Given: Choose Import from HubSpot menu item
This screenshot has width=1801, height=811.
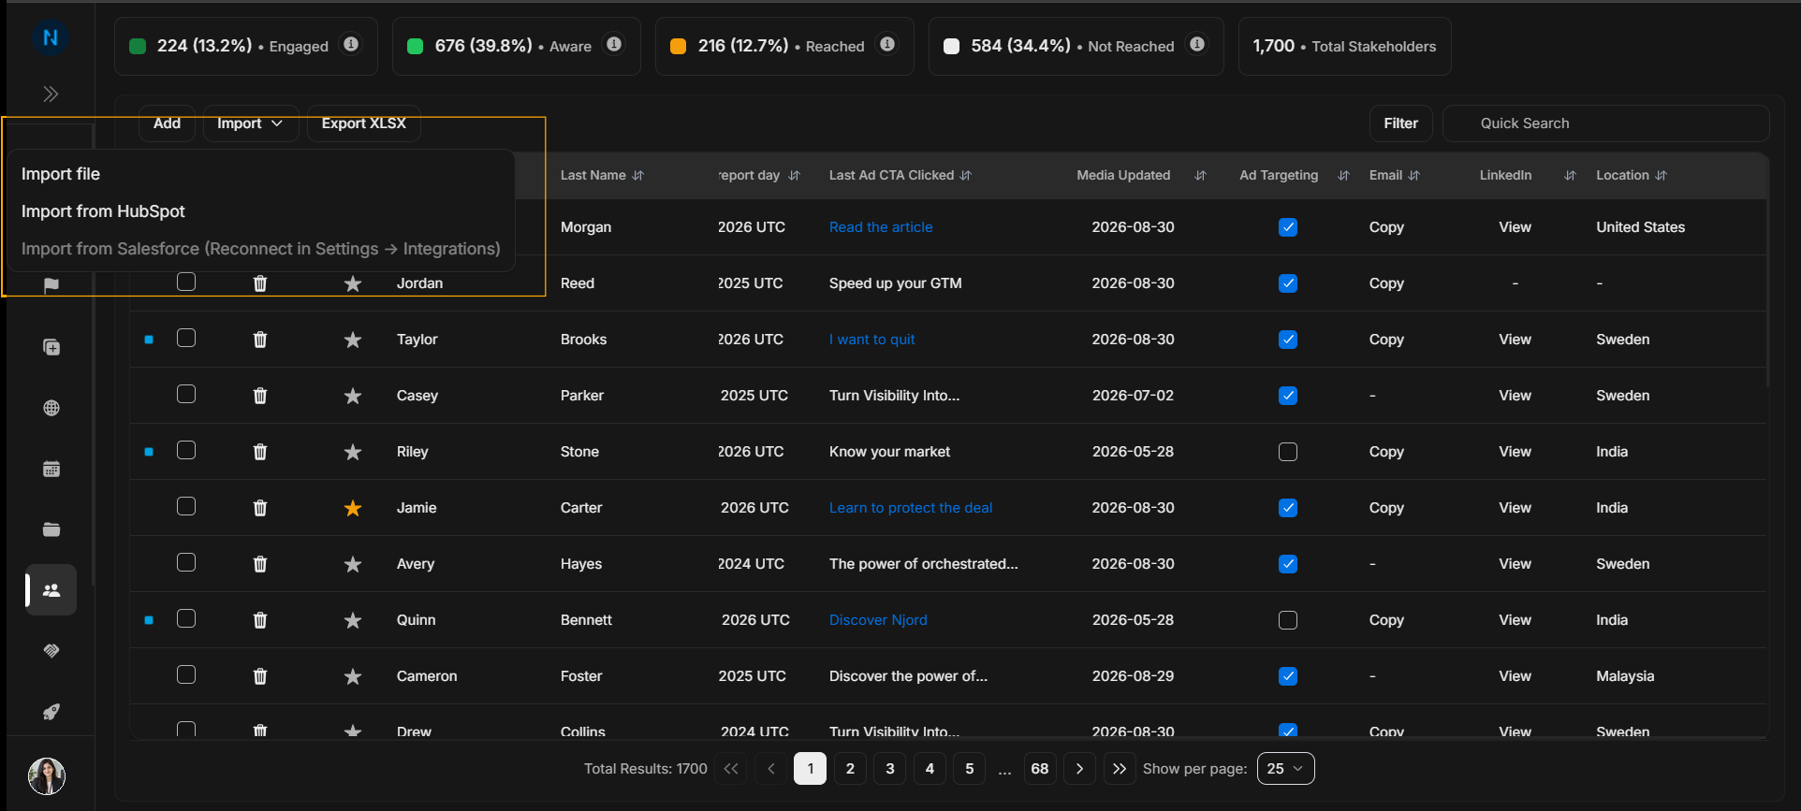Looking at the screenshot, I should (x=103, y=211).
